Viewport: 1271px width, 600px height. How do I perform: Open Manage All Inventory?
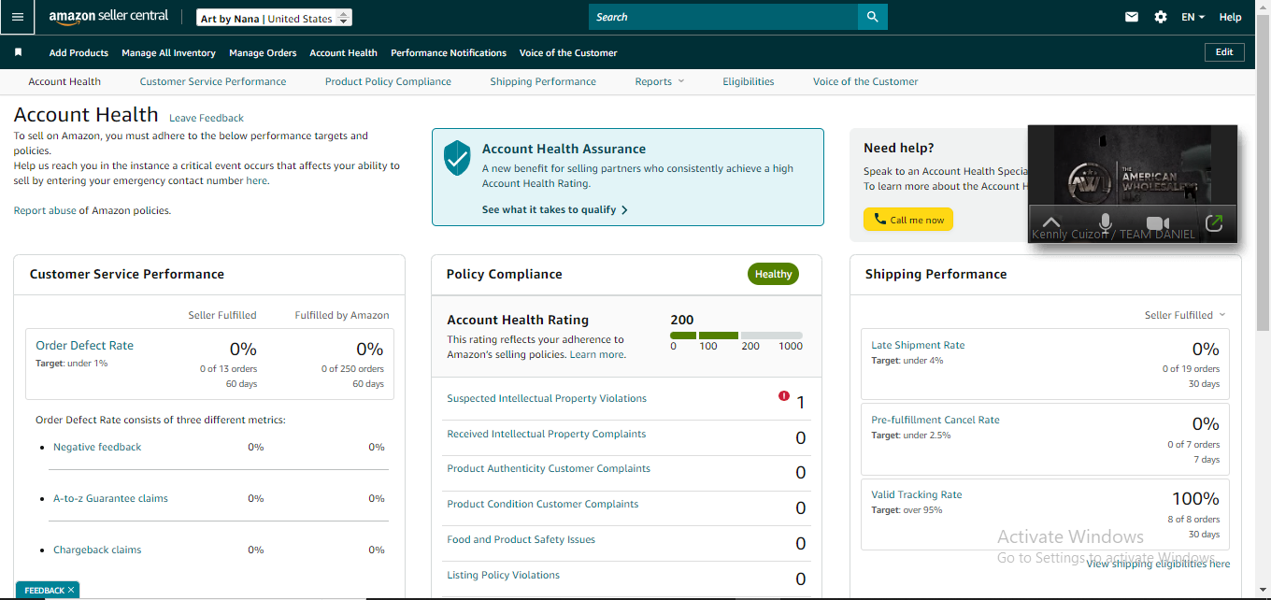tap(169, 52)
